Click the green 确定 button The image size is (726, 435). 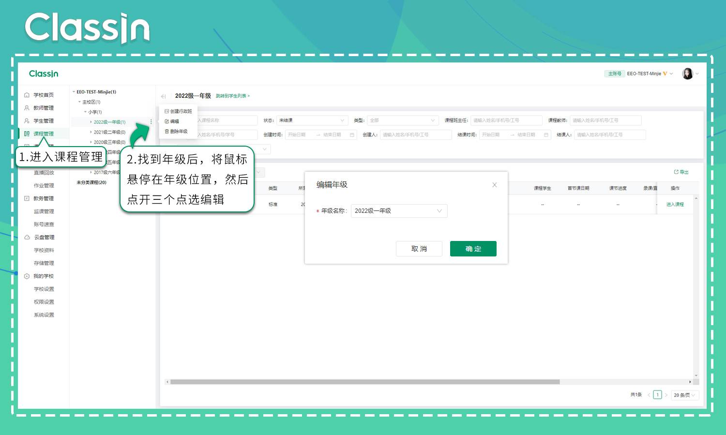point(473,249)
